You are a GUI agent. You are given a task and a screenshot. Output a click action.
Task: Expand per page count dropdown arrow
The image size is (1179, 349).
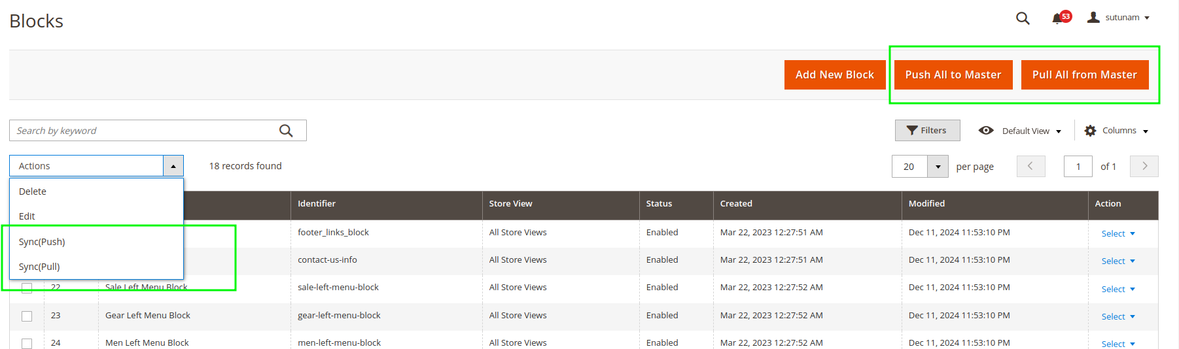point(938,167)
